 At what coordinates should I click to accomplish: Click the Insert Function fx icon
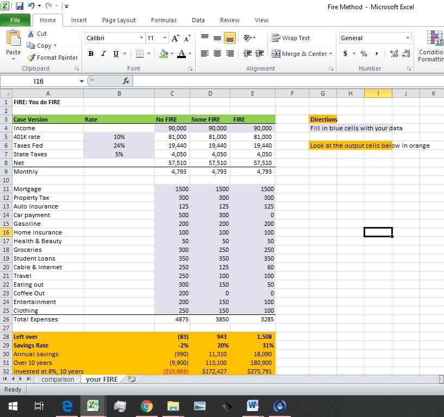pos(126,81)
